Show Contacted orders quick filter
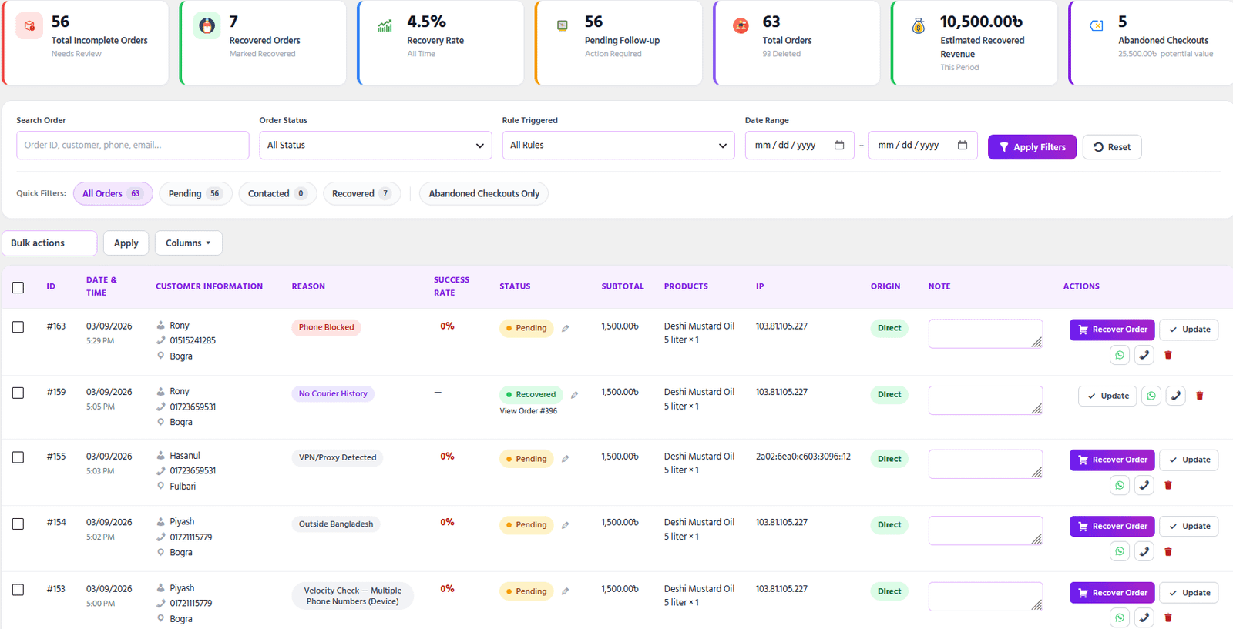This screenshot has width=1233, height=629. pyautogui.click(x=277, y=194)
